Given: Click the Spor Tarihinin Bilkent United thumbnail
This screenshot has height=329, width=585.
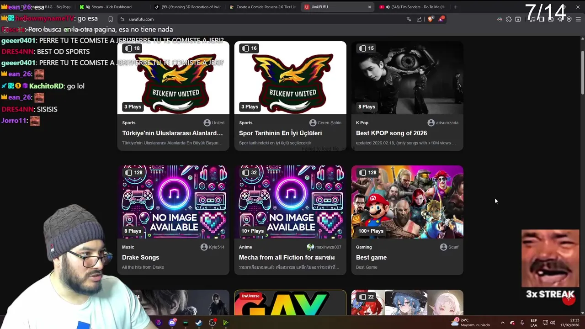Looking at the screenshot, I should tap(290, 78).
